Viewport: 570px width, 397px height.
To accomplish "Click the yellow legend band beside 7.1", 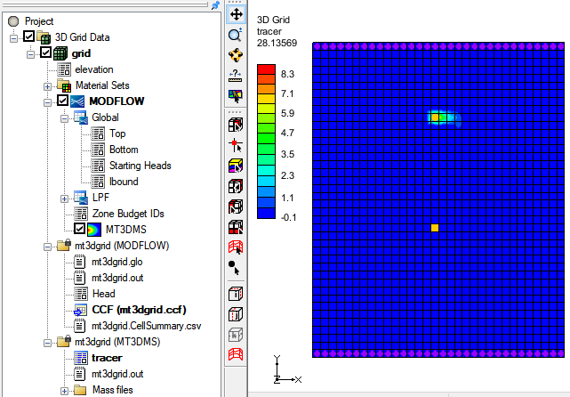I will click(266, 98).
